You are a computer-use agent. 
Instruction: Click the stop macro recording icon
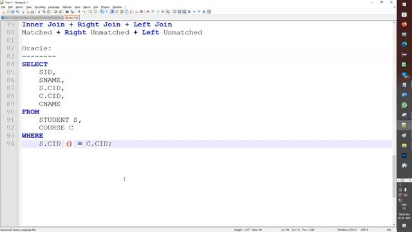[x=153, y=12]
